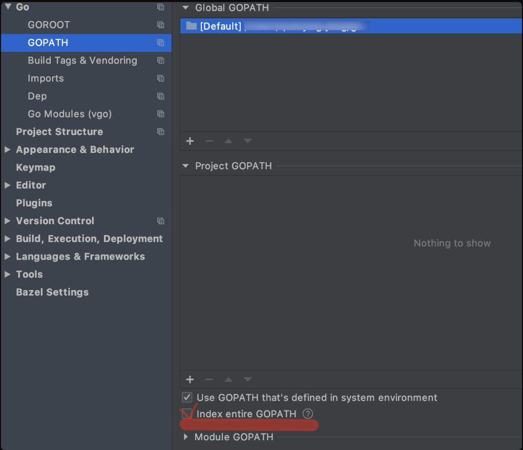Select the Default Global GOPATH row

pyautogui.click(x=348, y=26)
